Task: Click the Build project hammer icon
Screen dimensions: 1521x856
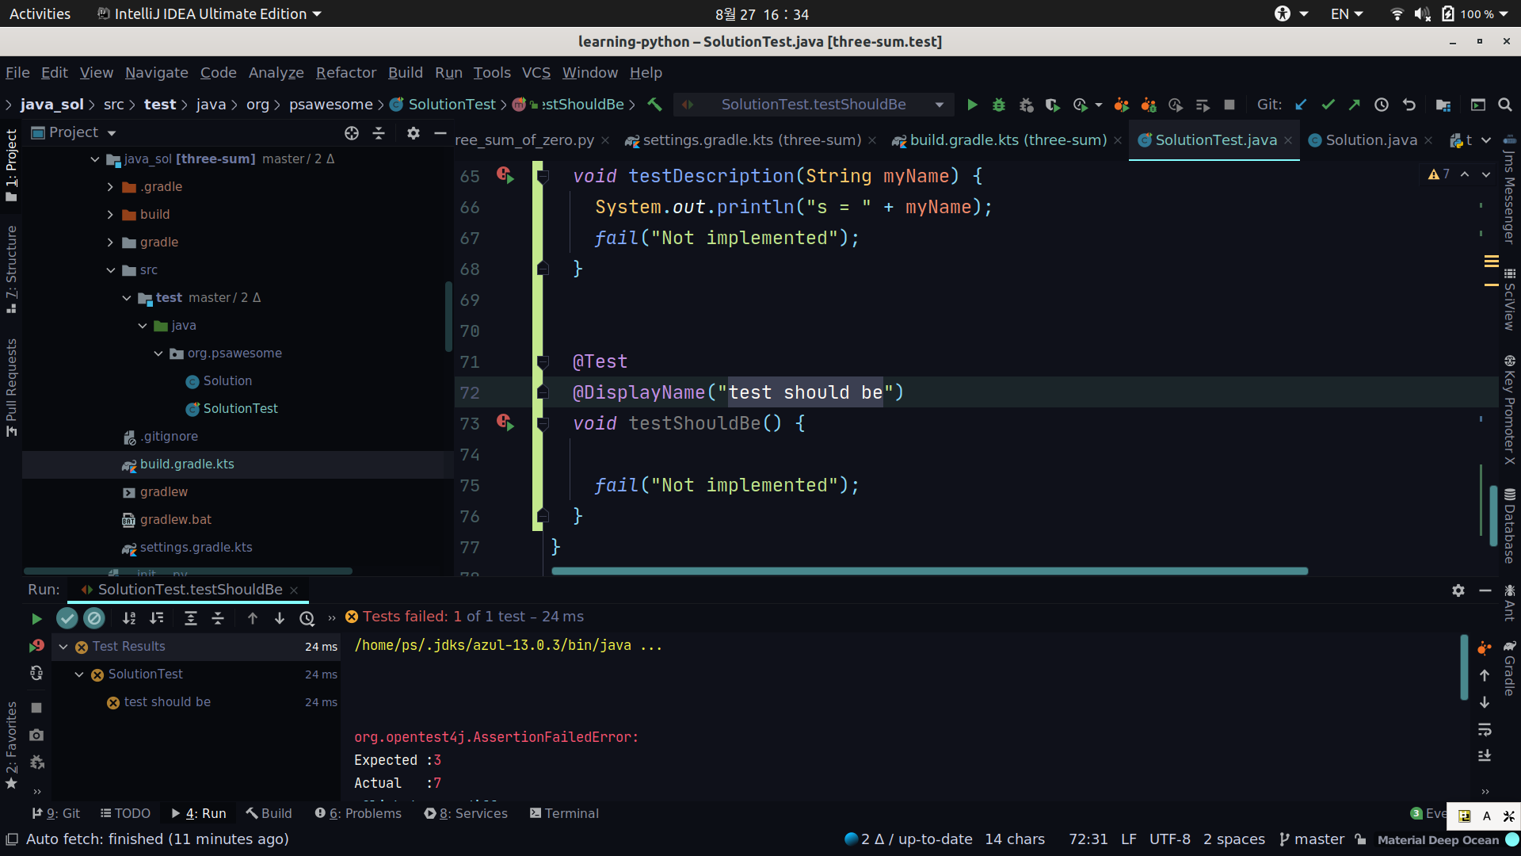Action: pyautogui.click(x=654, y=105)
